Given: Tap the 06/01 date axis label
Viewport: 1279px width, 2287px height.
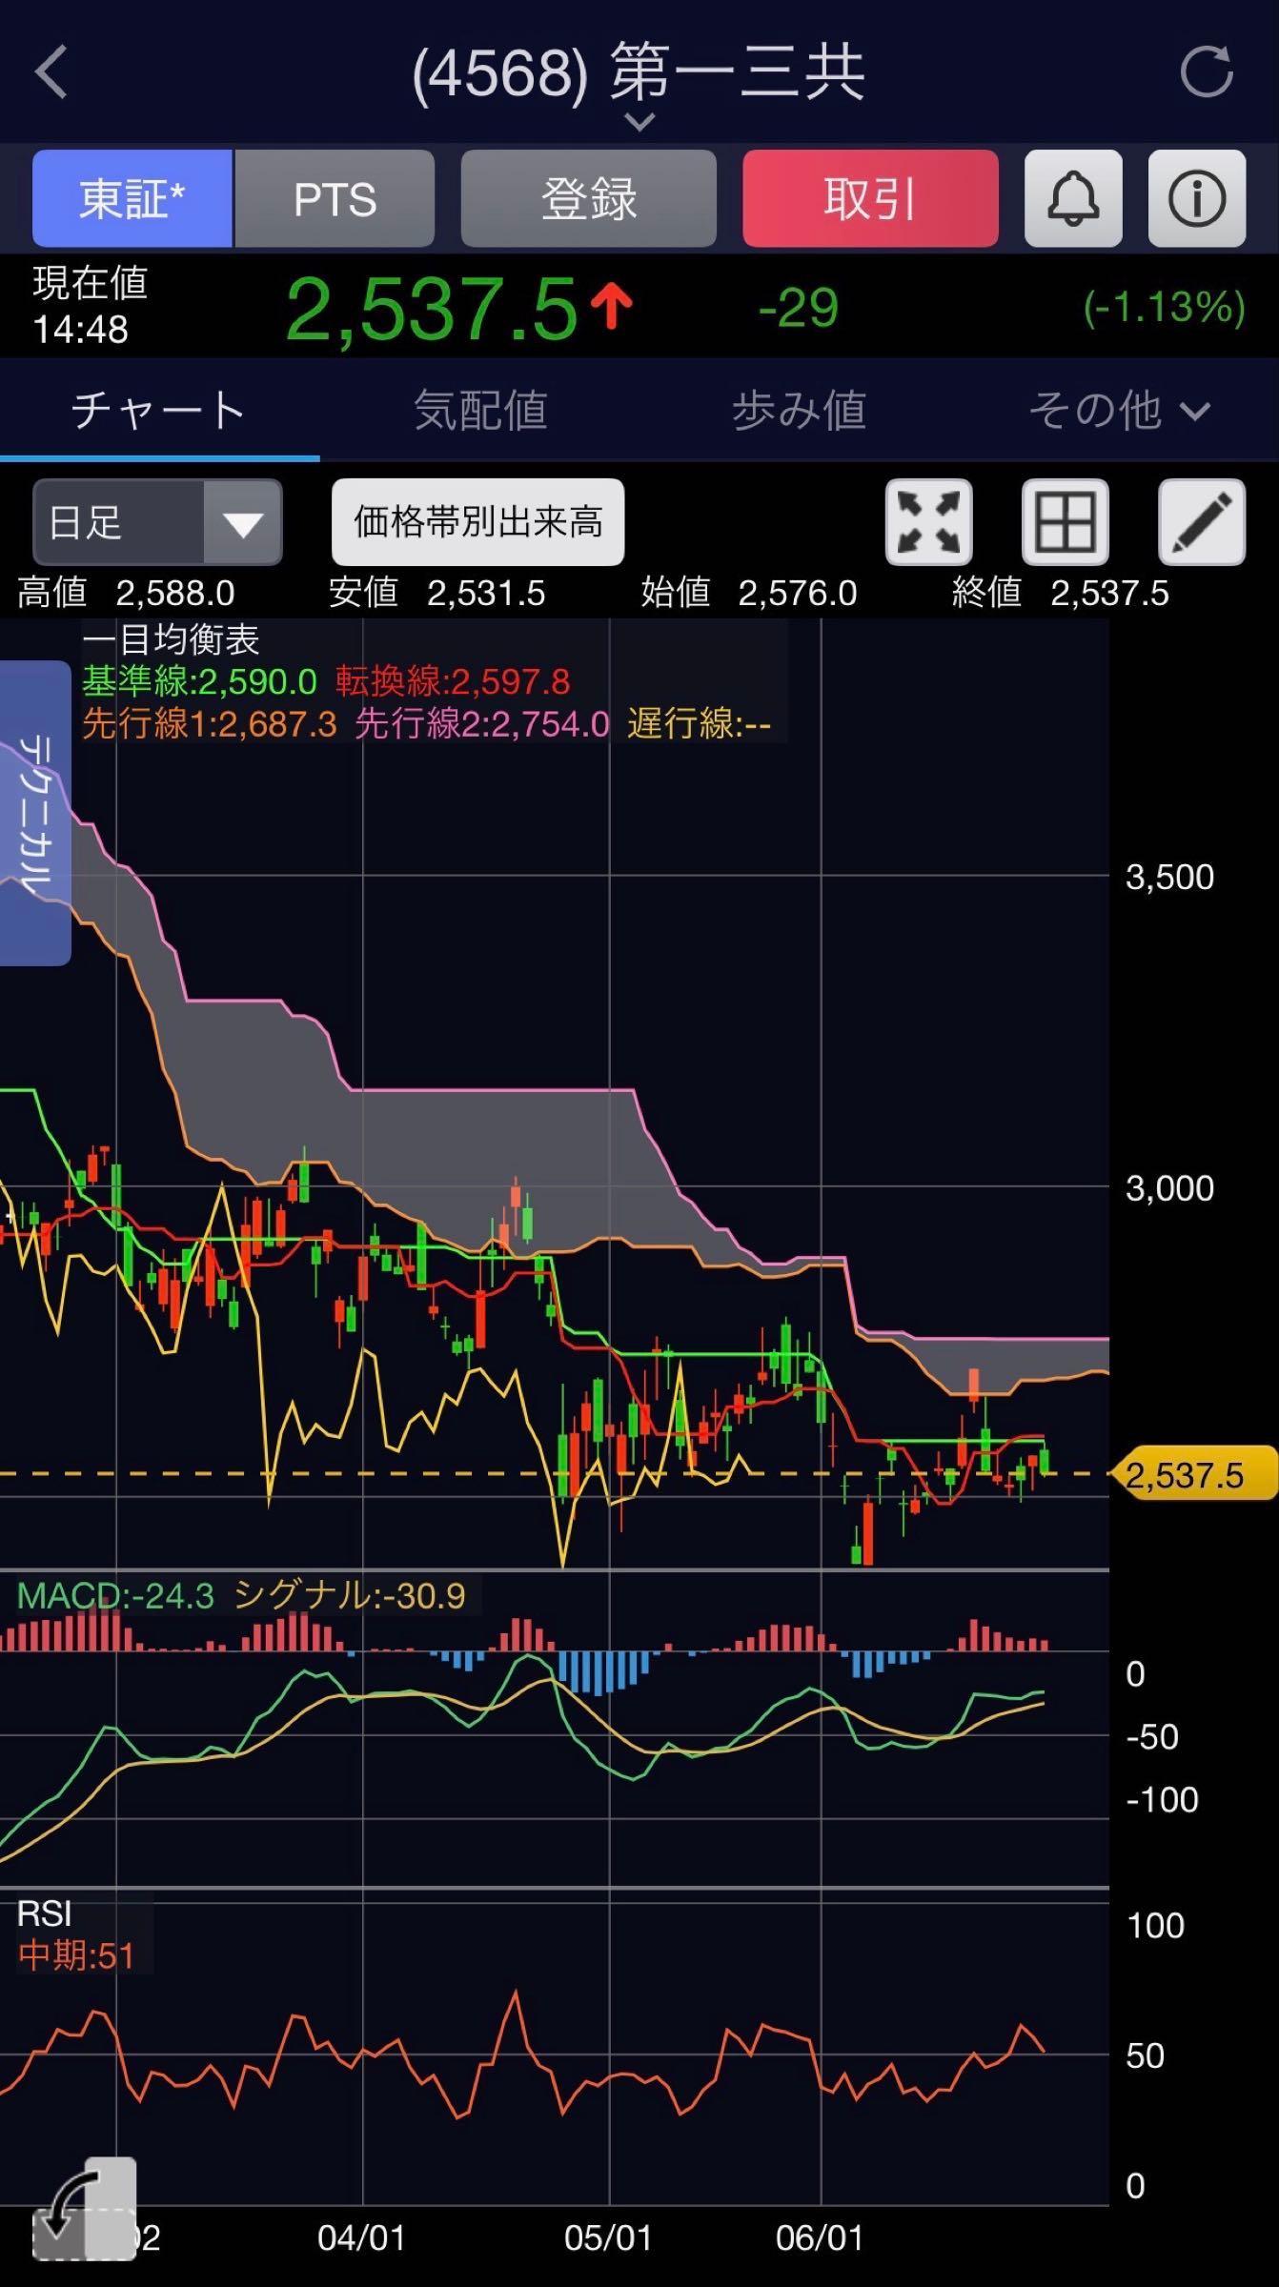Looking at the screenshot, I should 820,2238.
